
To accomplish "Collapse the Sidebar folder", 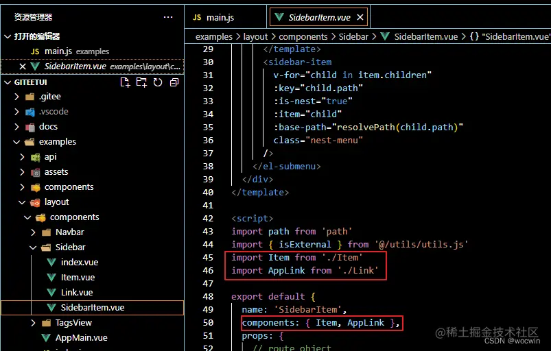I will [x=33, y=247].
